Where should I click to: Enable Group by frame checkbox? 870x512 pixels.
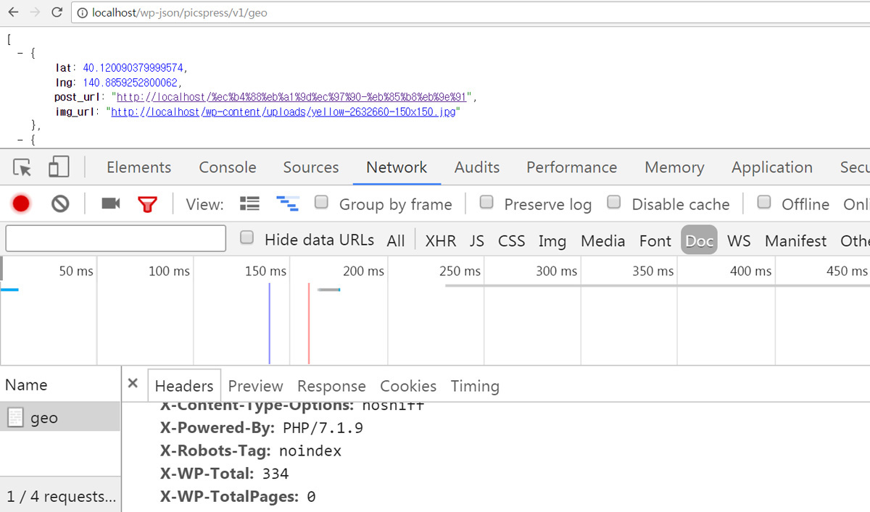click(x=321, y=202)
